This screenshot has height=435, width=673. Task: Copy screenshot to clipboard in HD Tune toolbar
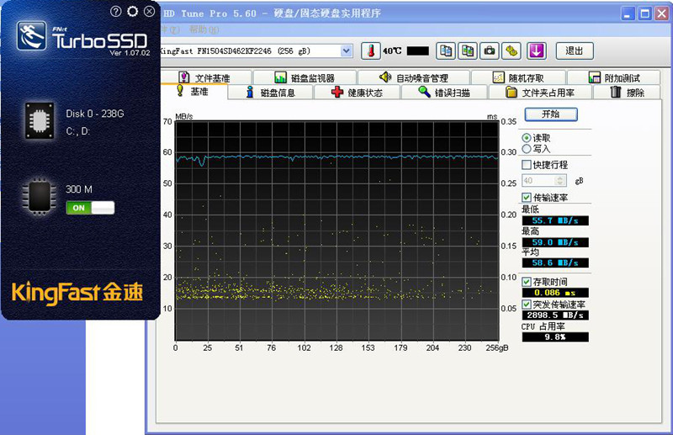[468, 50]
